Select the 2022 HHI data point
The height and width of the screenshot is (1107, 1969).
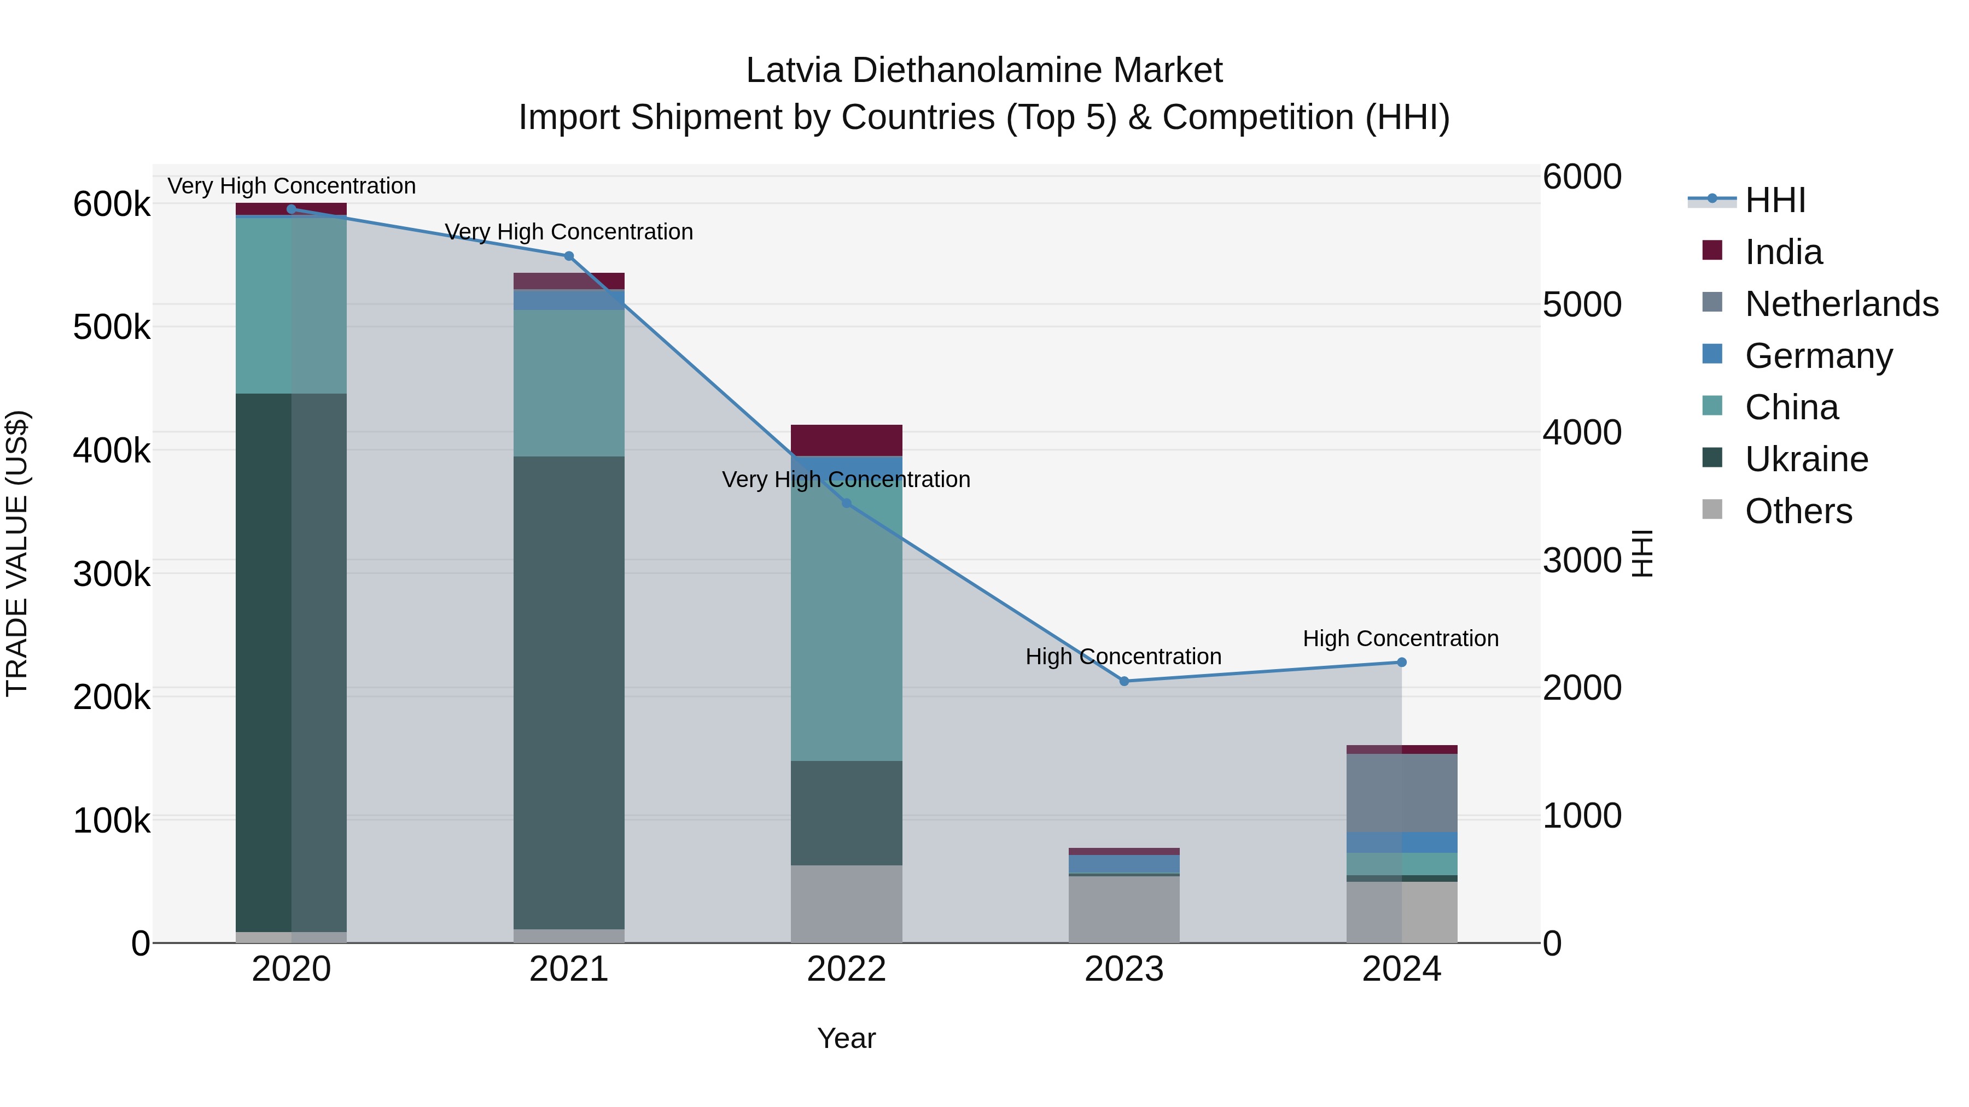[x=846, y=503]
